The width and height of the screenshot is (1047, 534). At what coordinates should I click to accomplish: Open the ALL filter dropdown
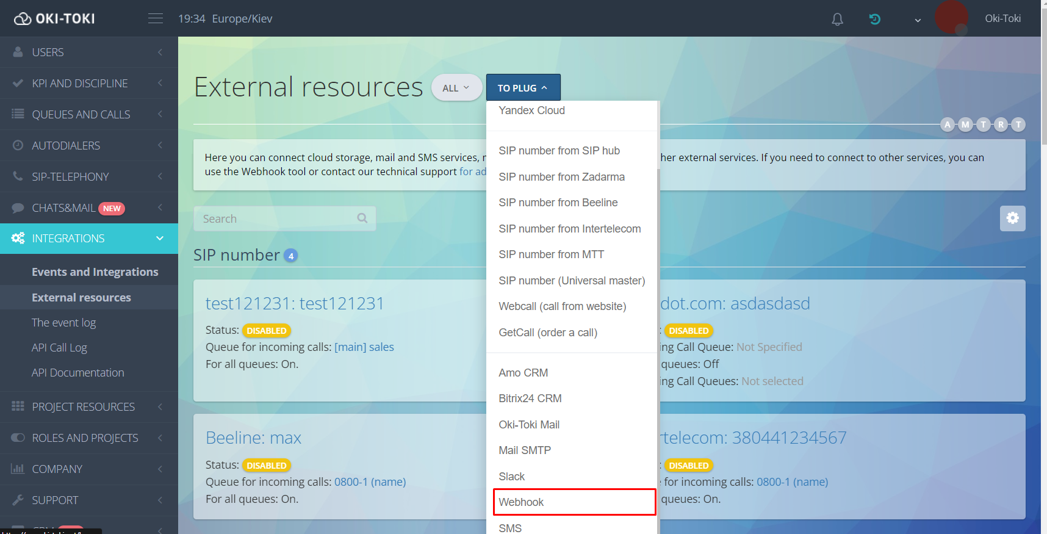pos(456,88)
